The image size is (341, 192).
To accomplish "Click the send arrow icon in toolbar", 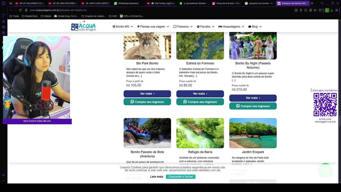I will 315,10.
